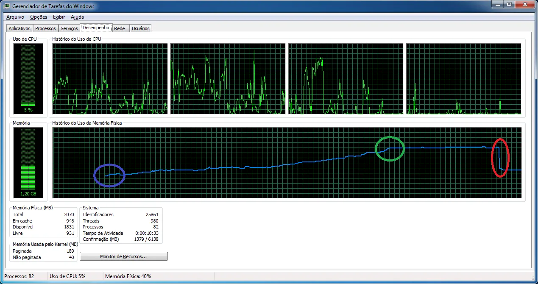Click the physical memory usage history graph
Image resolution: width=538 pixels, height=284 pixels.
[x=287, y=162]
